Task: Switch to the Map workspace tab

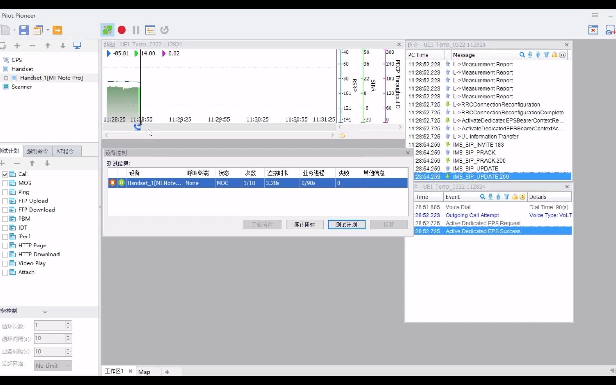Action: (x=144, y=372)
